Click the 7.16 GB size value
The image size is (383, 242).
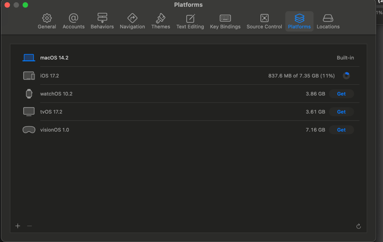coord(315,130)
